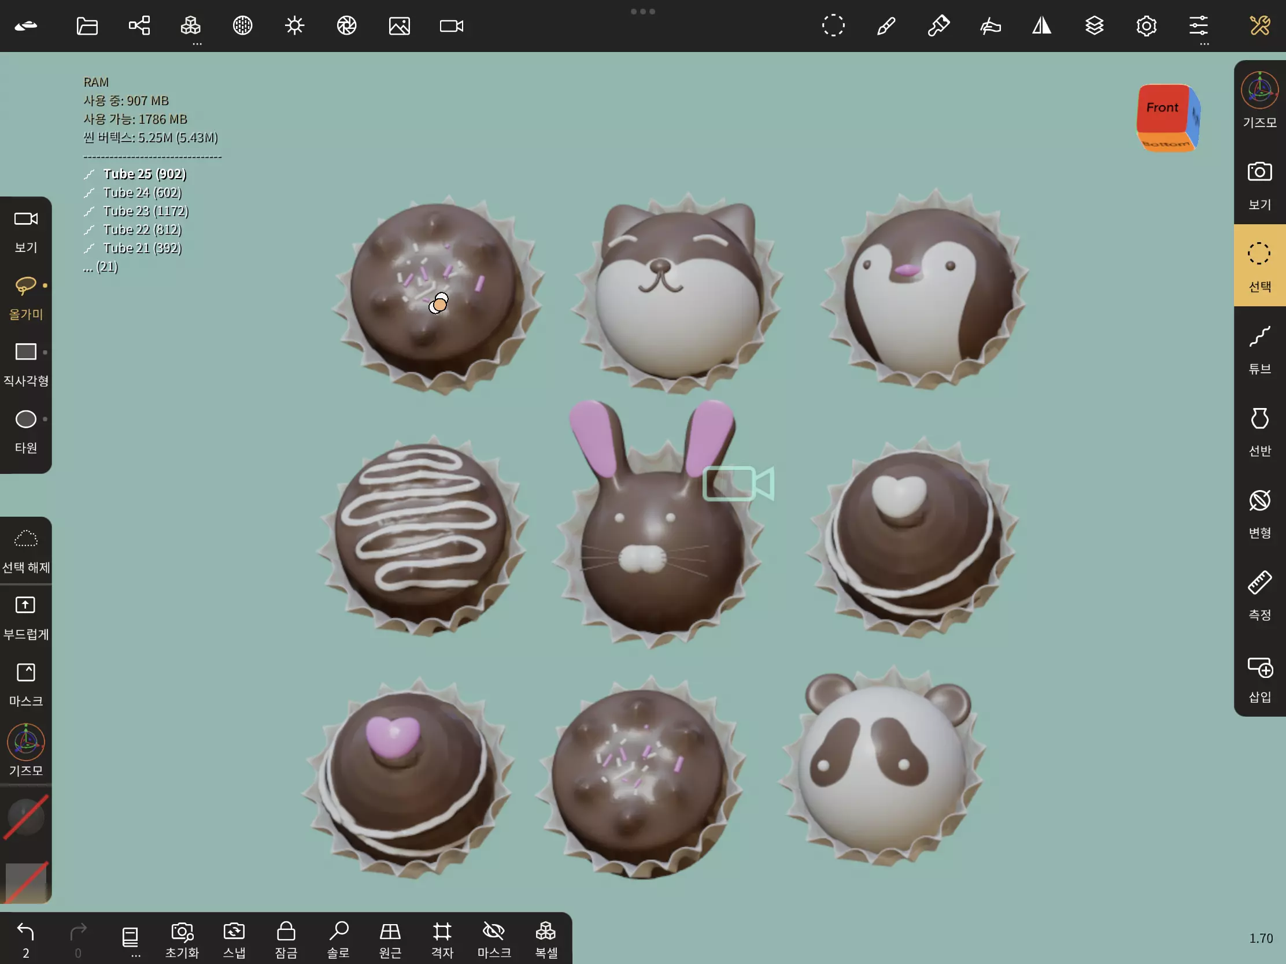Toggle 잠금 lock
The image size is (1286, 964).
point(286,939)
